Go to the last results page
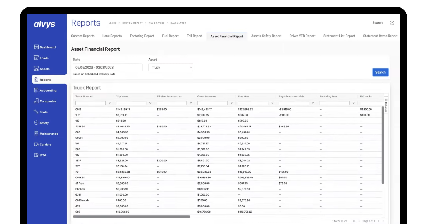Viewport: 427px width, 224px height. coord(383,221)
